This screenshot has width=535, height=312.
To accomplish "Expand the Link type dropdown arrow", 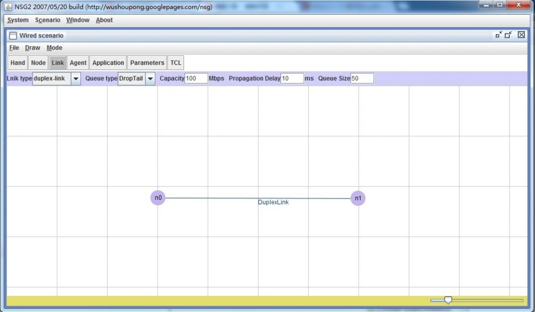I will (x=76, y=78).
